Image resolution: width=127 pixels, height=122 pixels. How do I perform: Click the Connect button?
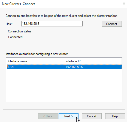click(112, 24)
